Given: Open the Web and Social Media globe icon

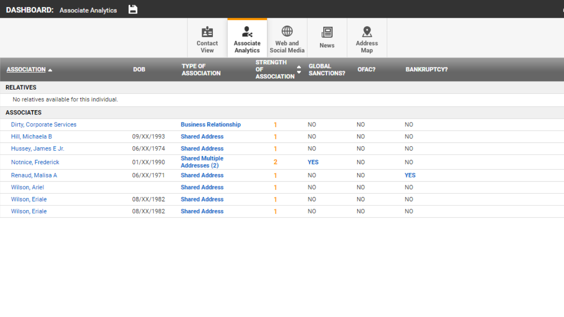Looking at the screenshot, I should point(287,31).
